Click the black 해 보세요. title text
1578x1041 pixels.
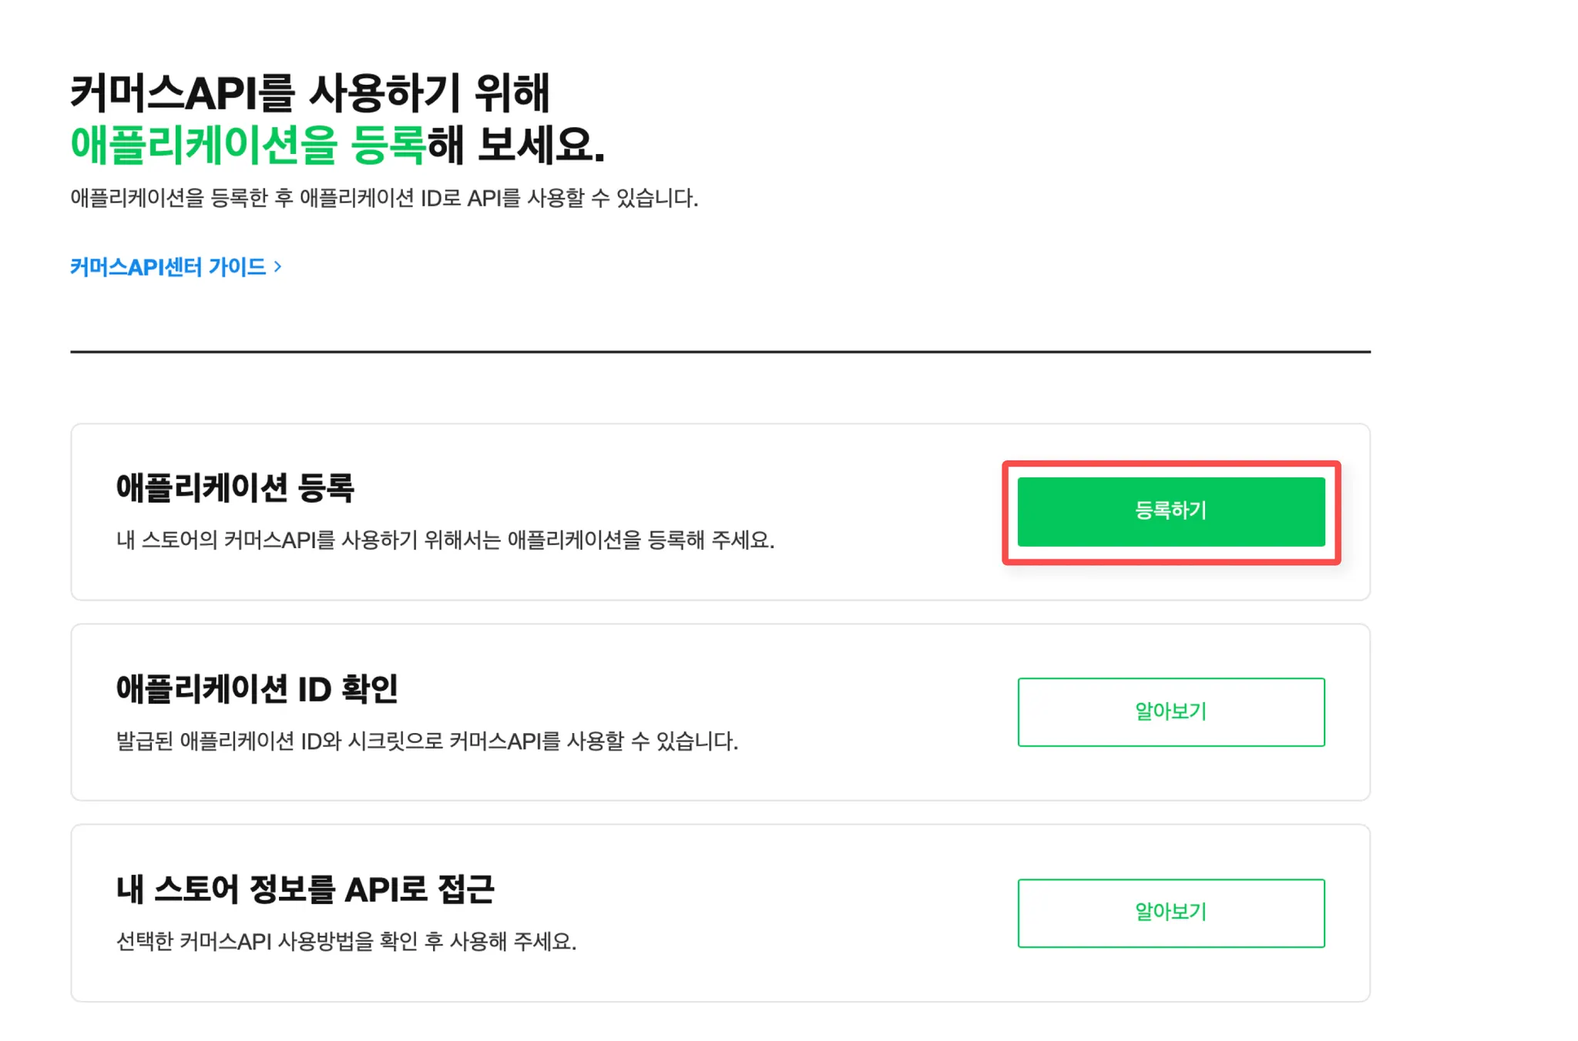click(515, 145)
